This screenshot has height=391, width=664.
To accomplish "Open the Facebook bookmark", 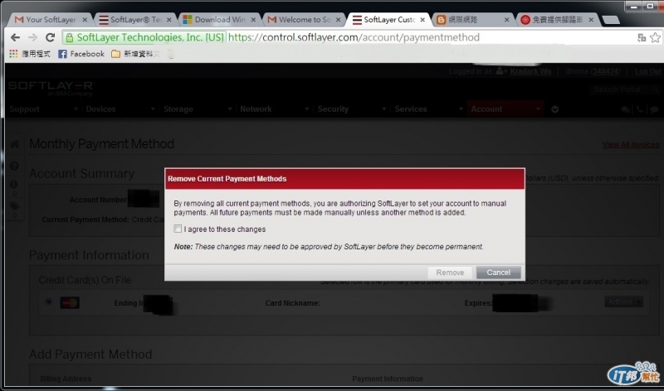I will click(x=81, y=54).
